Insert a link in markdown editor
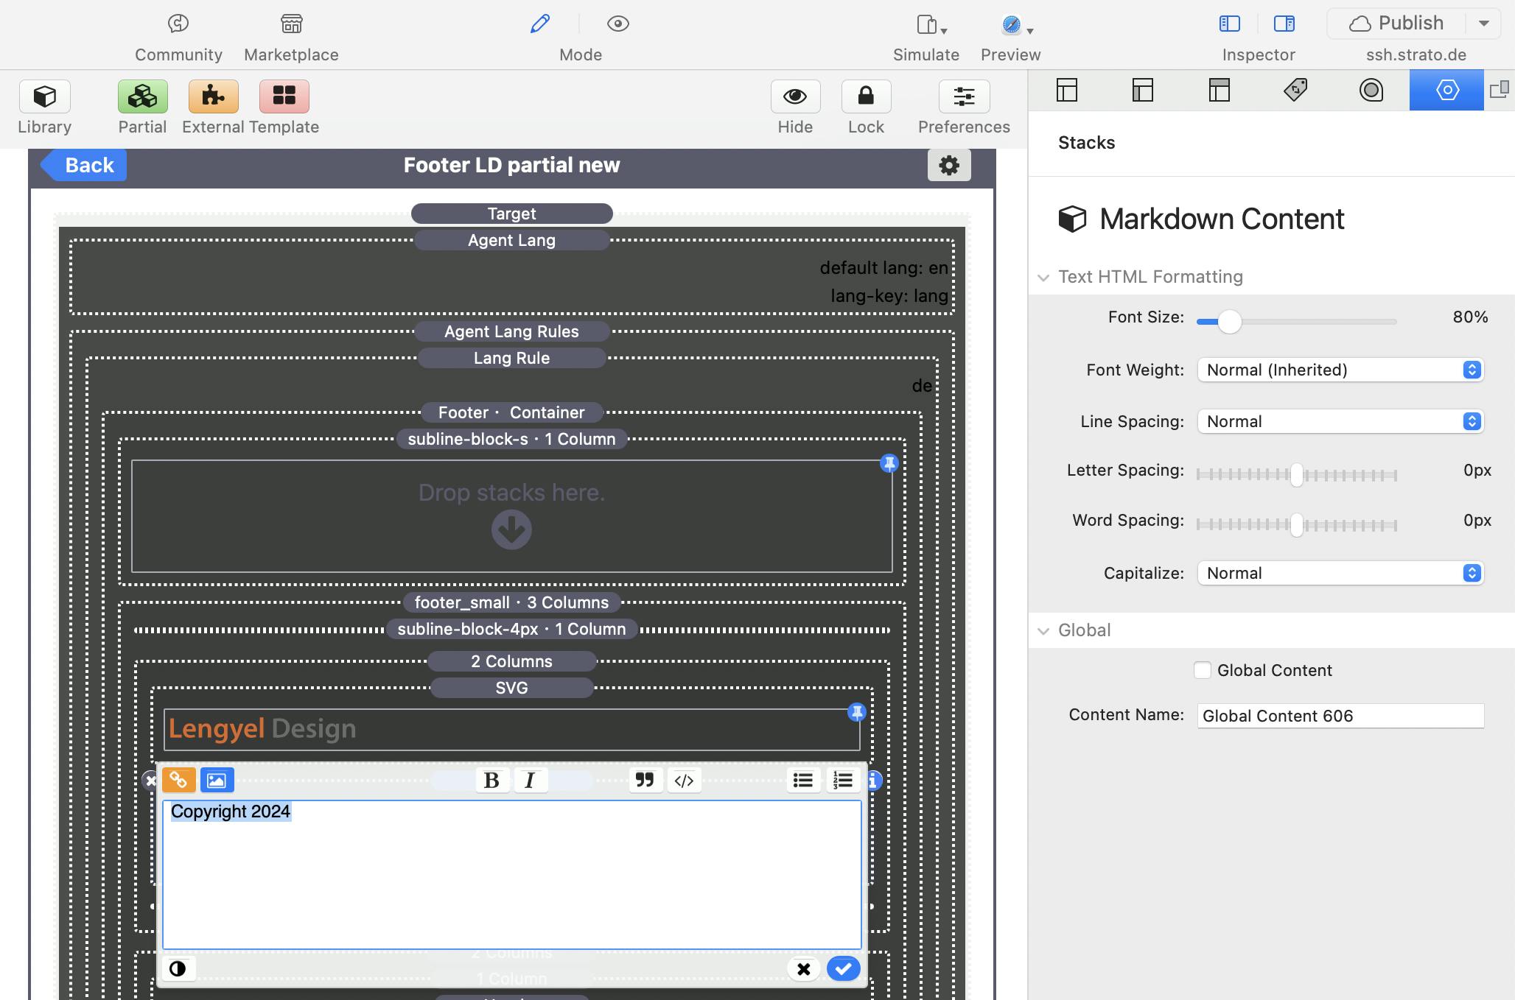This screenshot has width=1515, height=1000. coord(179,780)
